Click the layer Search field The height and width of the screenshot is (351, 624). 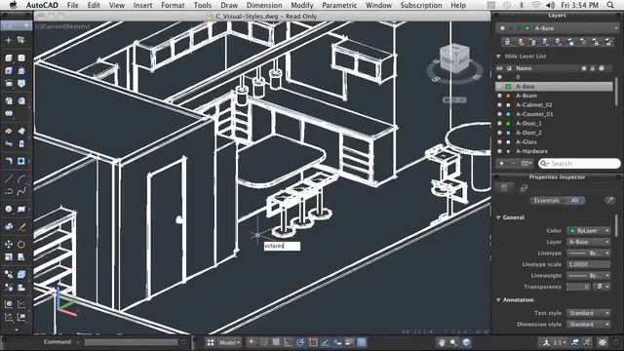[579, 164]
